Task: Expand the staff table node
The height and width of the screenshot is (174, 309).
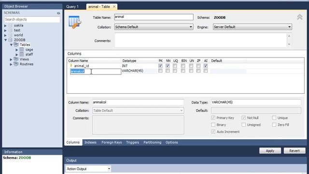Action: (17, 55)
